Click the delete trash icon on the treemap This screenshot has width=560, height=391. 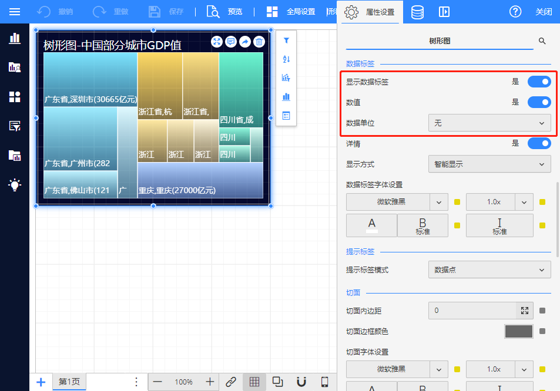[x=259, y=42]
